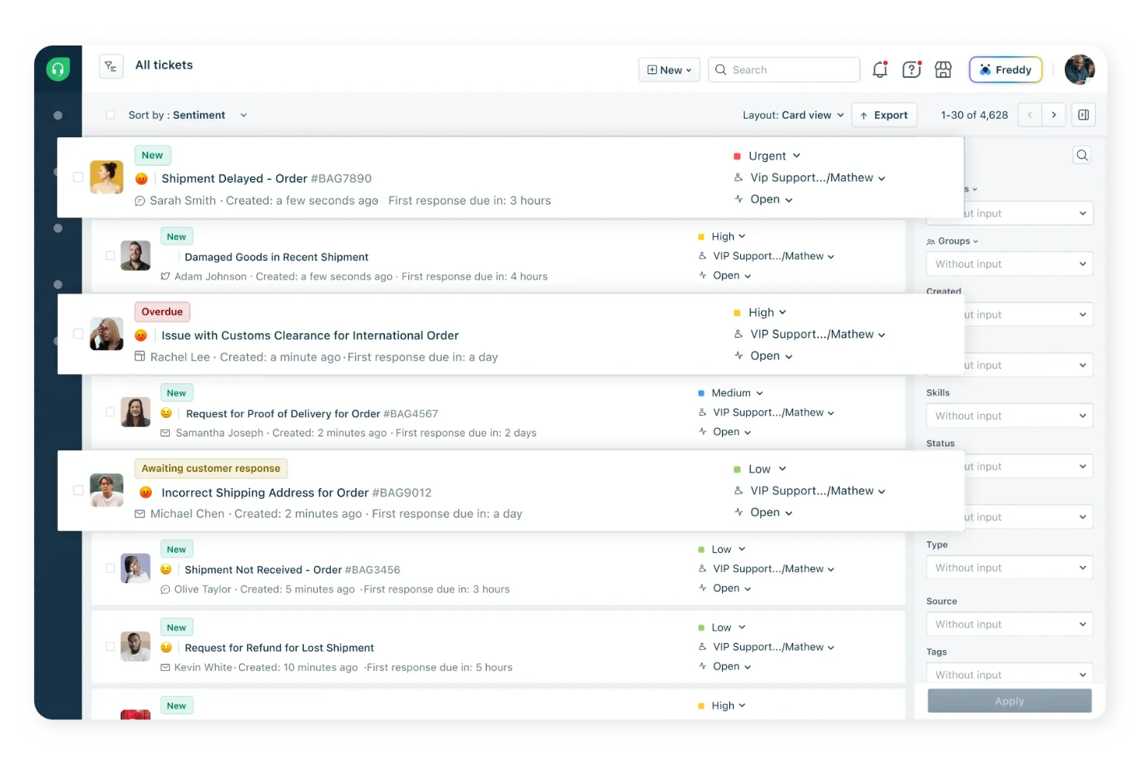The width and height of the screenshot is (1142, 761).
Task: Click the Export button
Action: (884, 115)
